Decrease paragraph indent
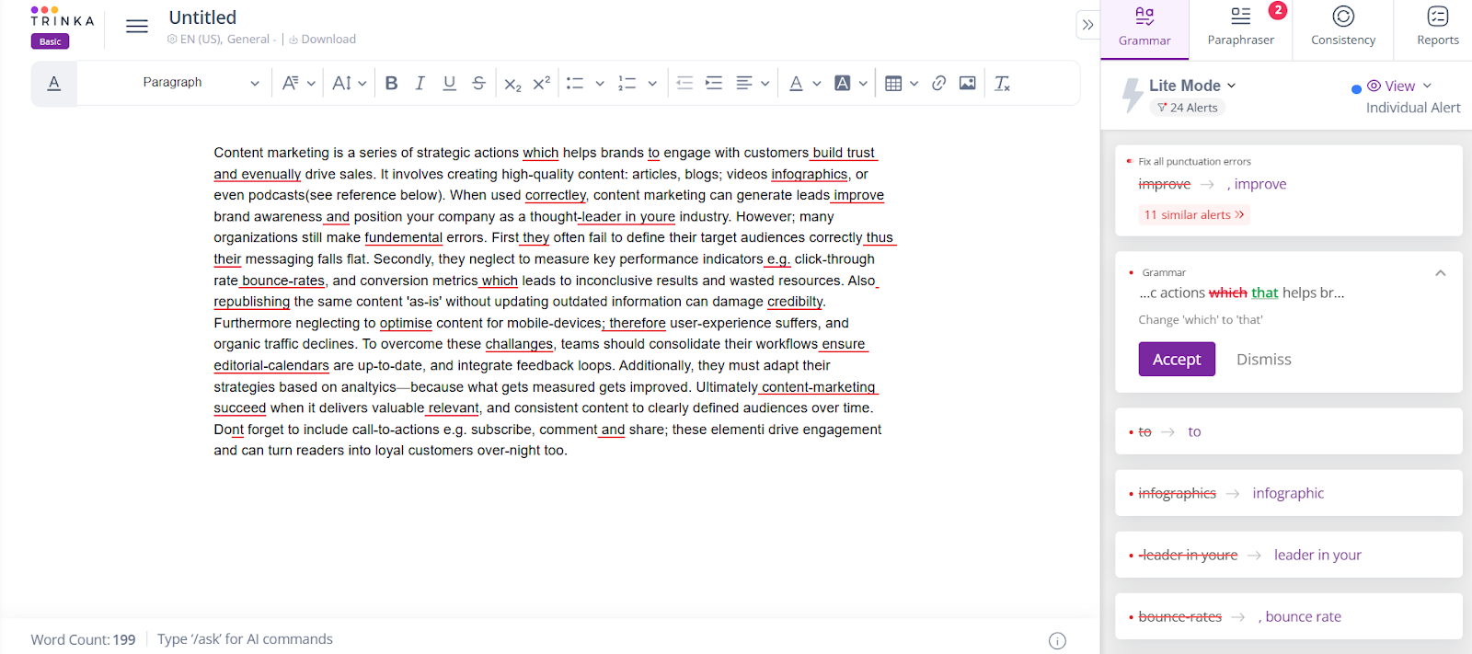Screen dimensions: 1472x654 [x=684, y=83]
